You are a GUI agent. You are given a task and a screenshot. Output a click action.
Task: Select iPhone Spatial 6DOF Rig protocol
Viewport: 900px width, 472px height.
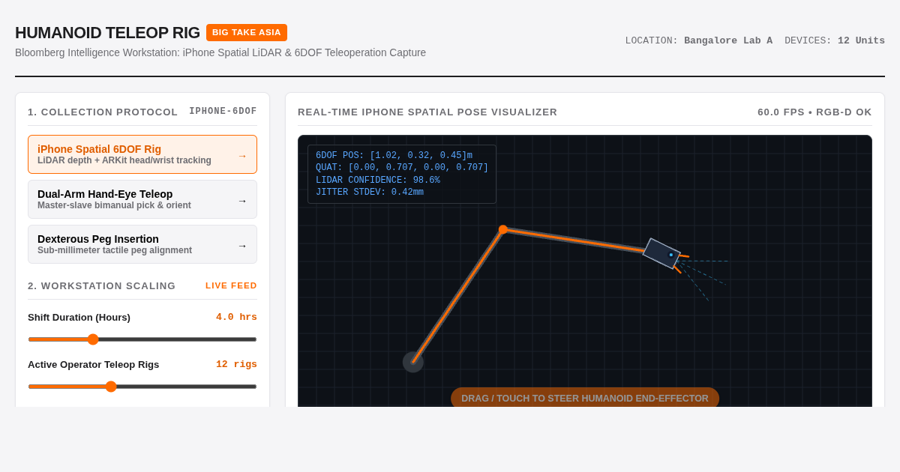[142, 154]
